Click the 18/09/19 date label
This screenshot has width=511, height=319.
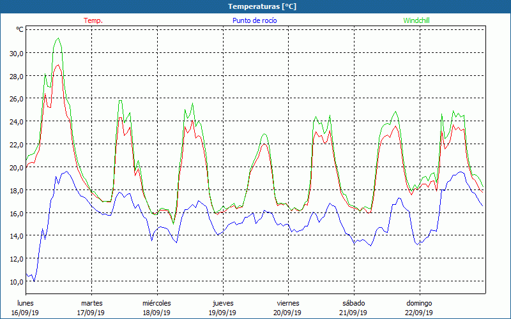(x=156, y=313)
